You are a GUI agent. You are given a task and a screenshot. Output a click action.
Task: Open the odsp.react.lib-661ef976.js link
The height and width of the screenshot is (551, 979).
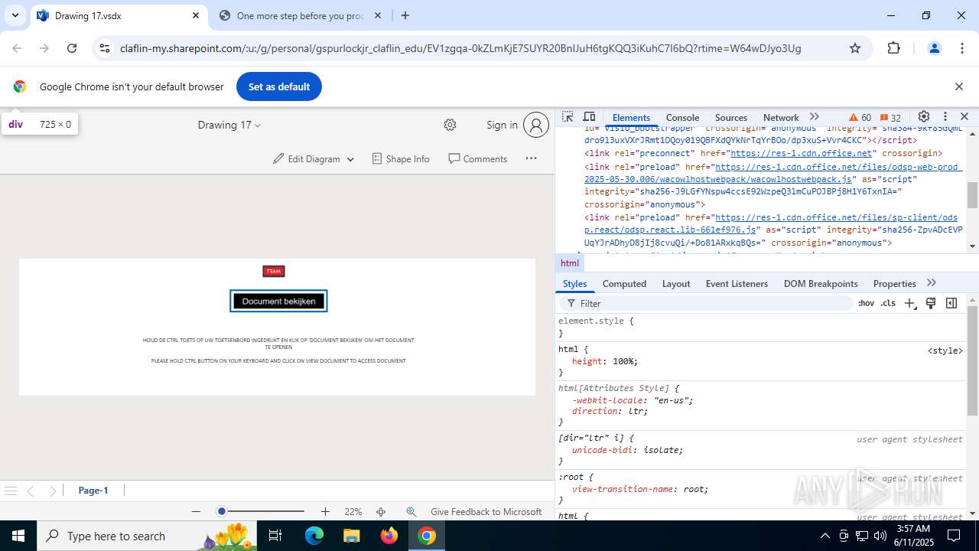coord(771,223)
